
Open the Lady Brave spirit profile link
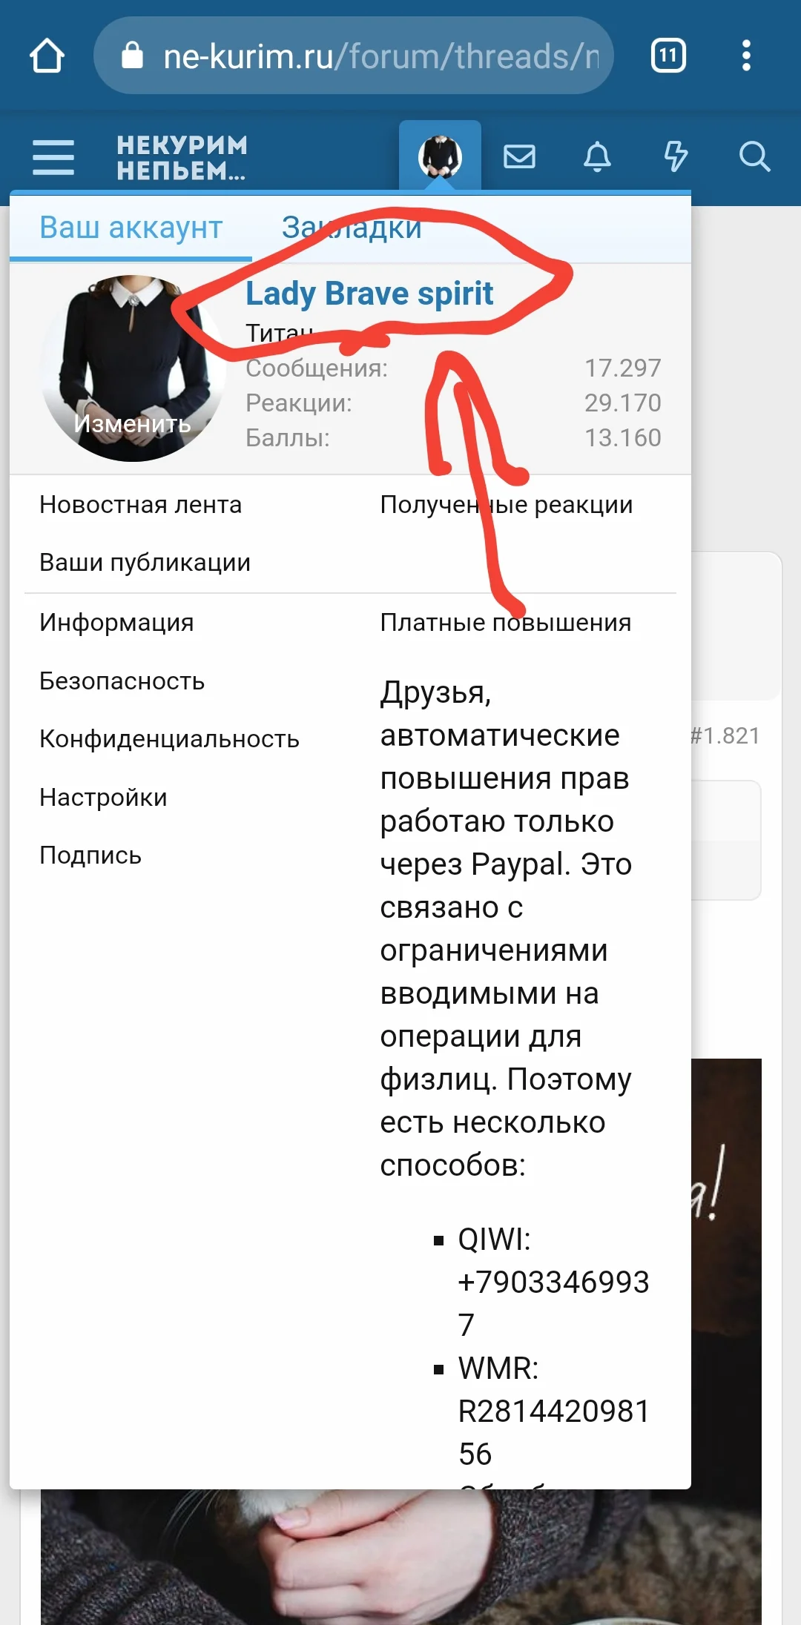click(369, 294)
